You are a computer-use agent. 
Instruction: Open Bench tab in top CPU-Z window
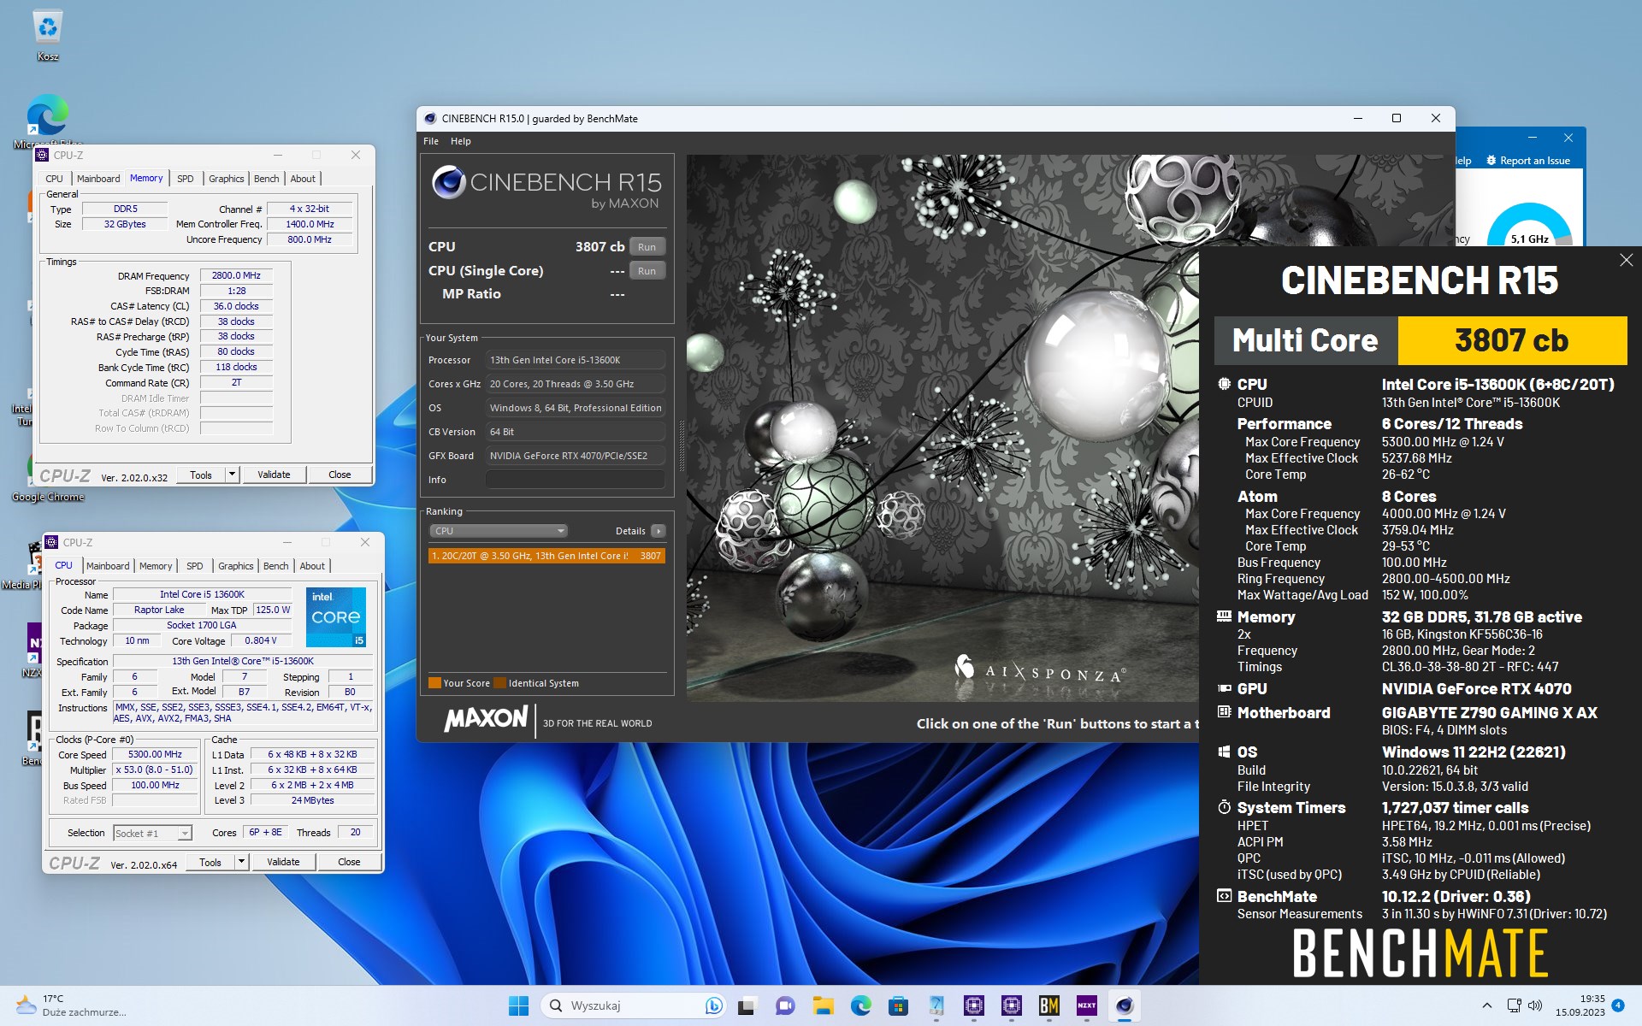(267, 179)
